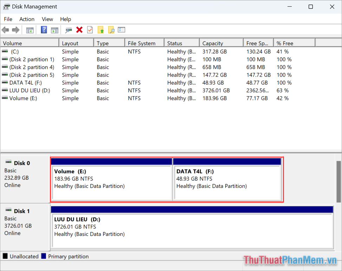The height and width of the screenshot is (271, 342).
Task: Click the red X delete volume icon
Action: click(79, 30)
